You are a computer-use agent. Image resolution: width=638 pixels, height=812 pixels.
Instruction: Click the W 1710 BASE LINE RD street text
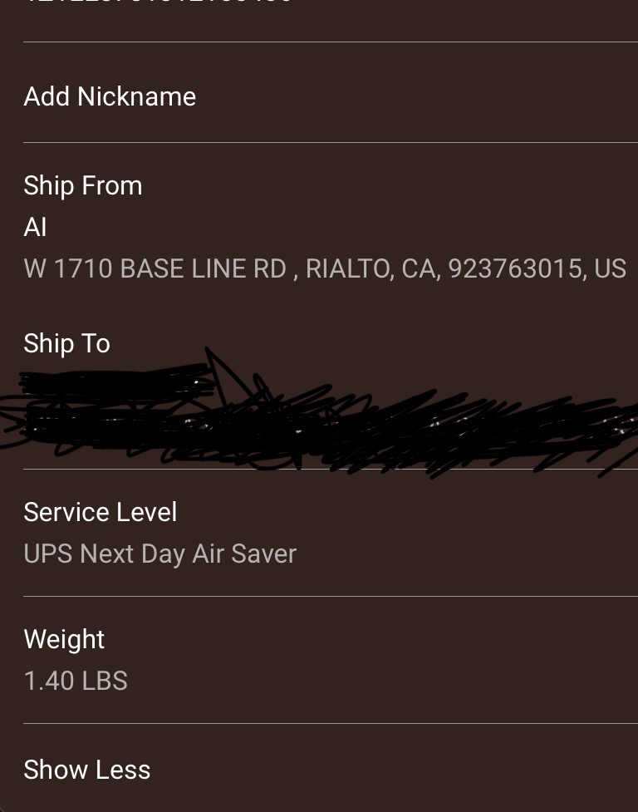pyautogui.click(x=155, y=268)
